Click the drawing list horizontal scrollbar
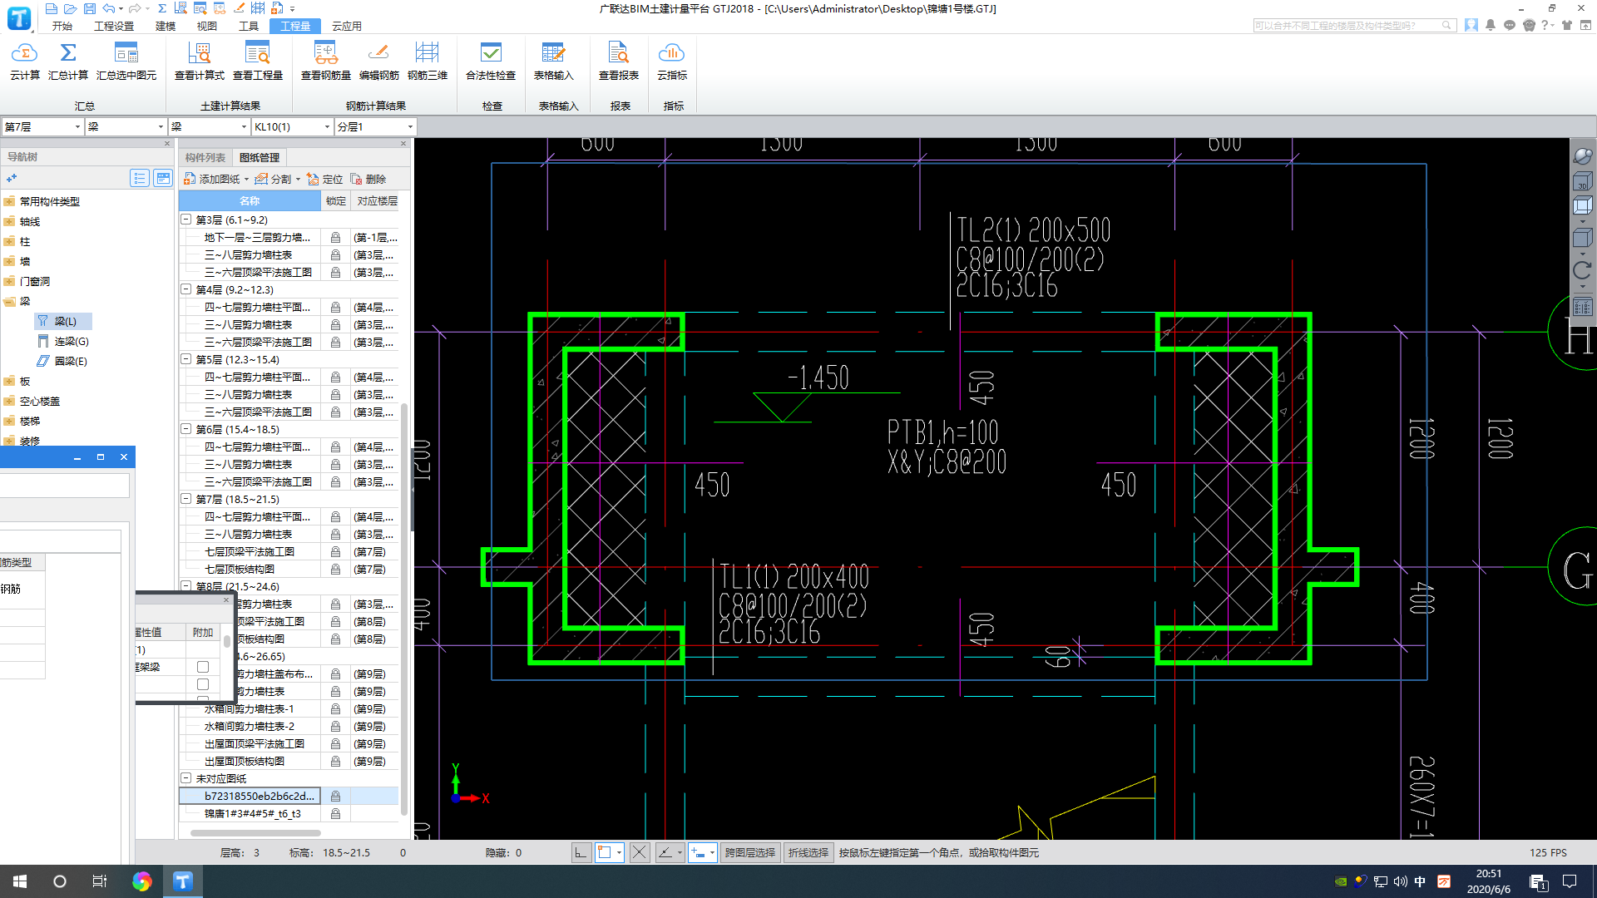1597x898 pixels. pyautogui.click(x=255, y=832)
